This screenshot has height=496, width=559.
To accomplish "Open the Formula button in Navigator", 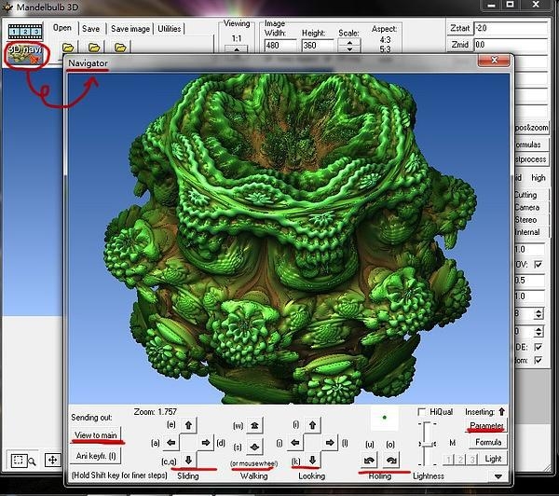I will pos(487,442).
